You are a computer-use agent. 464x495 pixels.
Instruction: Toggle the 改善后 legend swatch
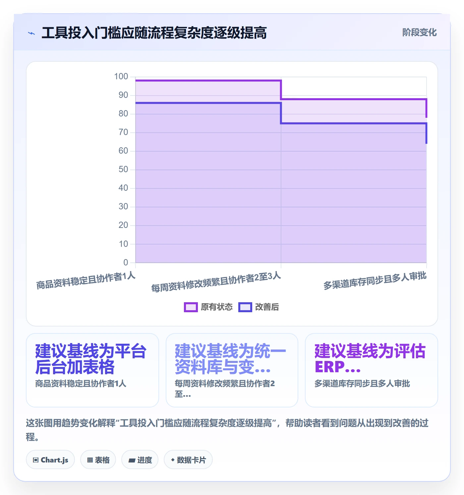pos(245,307)
